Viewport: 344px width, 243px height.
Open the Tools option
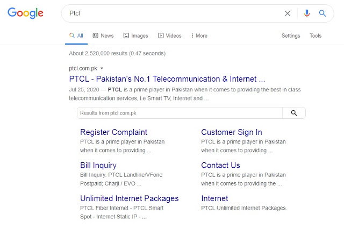point(316,35)
